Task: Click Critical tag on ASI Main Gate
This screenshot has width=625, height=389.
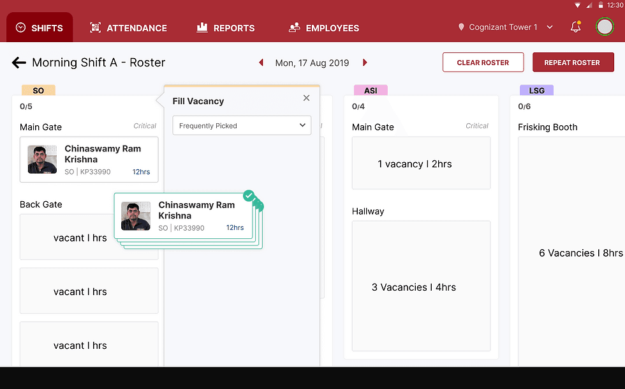Action: click(477, 126)
